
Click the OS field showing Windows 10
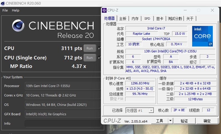(63, 105)
